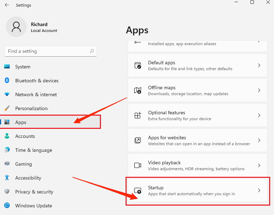The image size is (274, 215).
Task: Open Time & language settings
Action: tap(33, 150)
